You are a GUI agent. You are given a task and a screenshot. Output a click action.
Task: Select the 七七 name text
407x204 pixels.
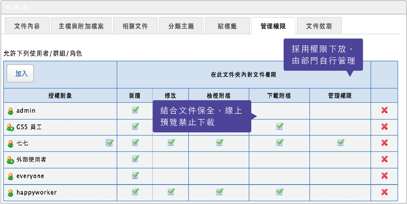(22, 143)
